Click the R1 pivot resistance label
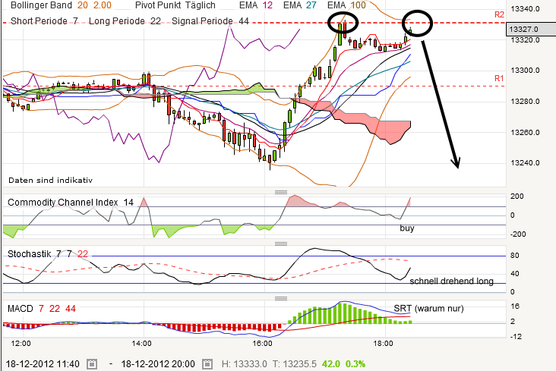Image resolution: width=556 pixels, height=371 pixels. click(499, 78)
